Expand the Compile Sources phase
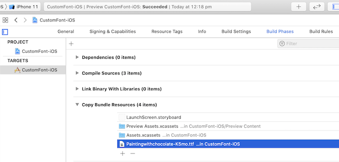Viewport: 339px width, 162px height. click(x=77, y=73)
